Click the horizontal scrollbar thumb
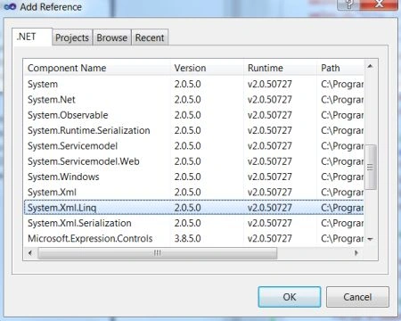 (158, 253)
